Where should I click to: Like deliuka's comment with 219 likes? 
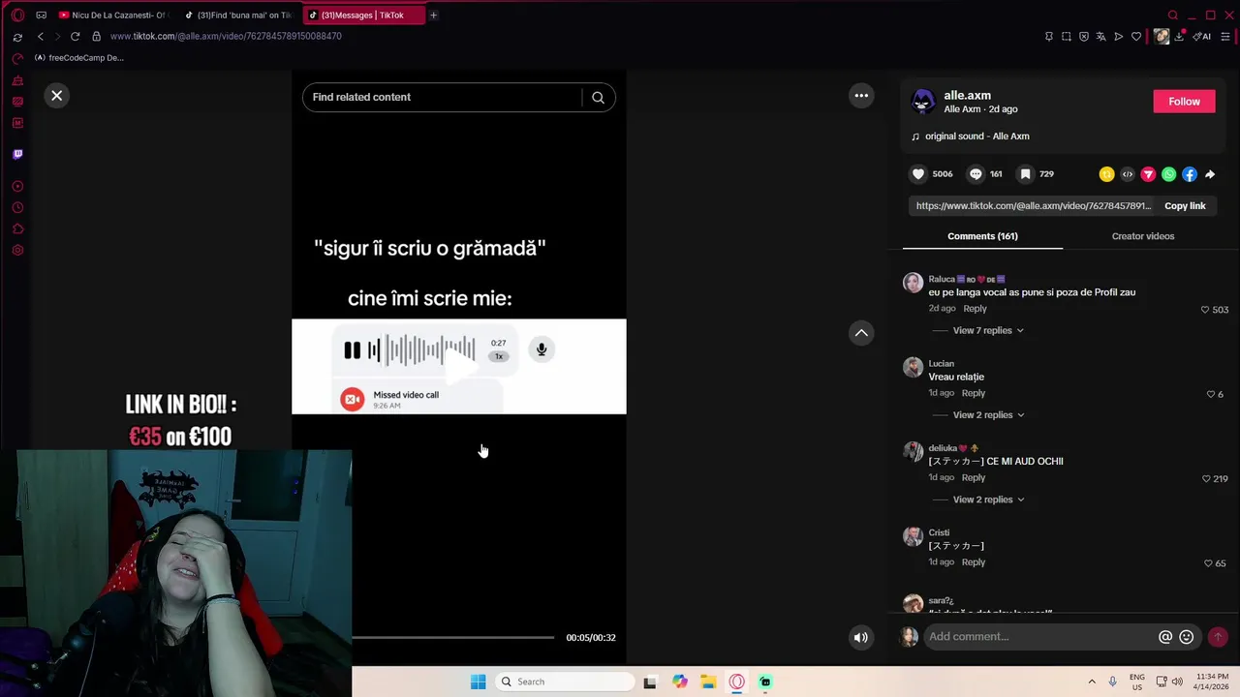coord(1206,478)
